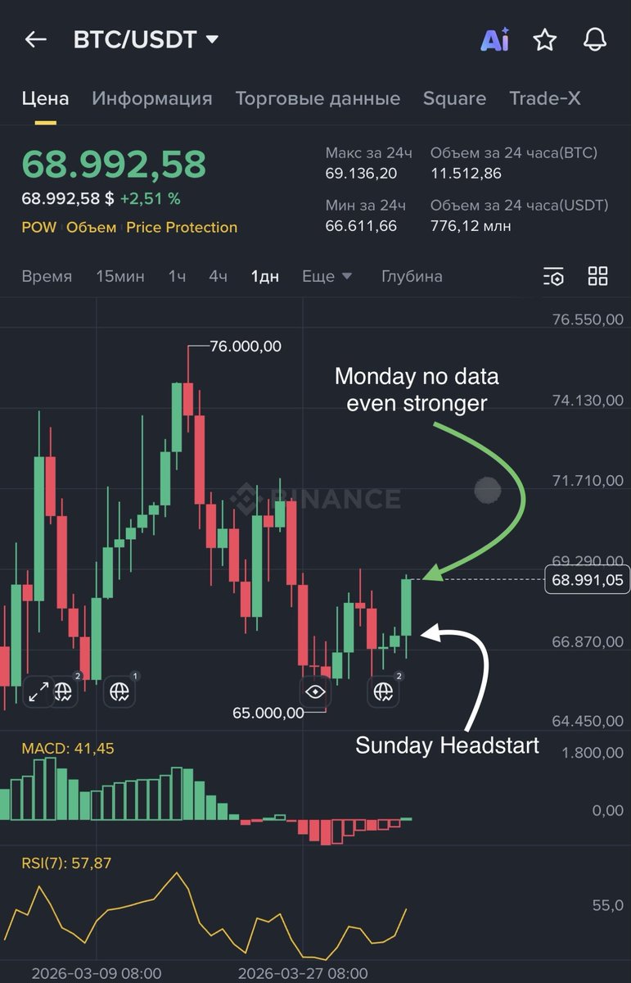
Task: Tap the 2026-03-09 08:00 date label
Action: click(x=97, y=973)
